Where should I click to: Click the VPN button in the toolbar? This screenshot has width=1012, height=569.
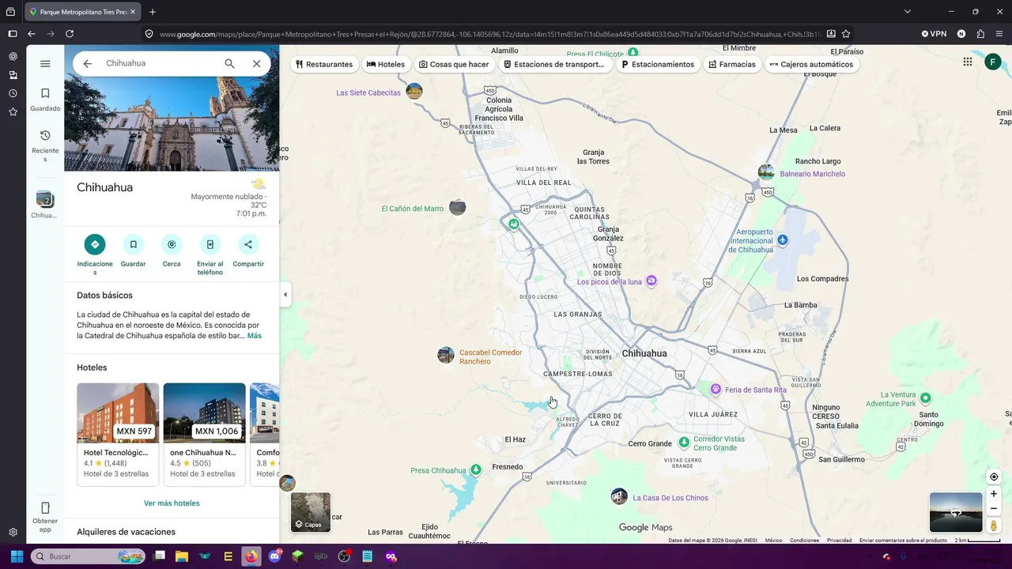click(x=934, y=34)
